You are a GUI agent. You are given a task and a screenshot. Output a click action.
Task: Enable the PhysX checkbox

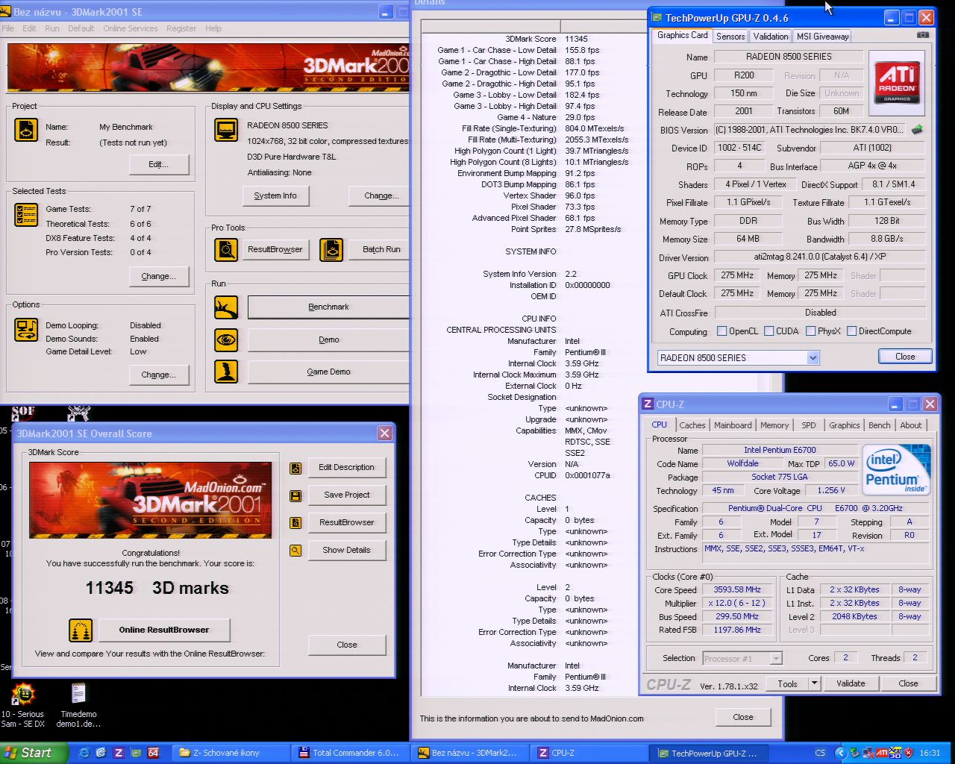(x=810, y=331)
